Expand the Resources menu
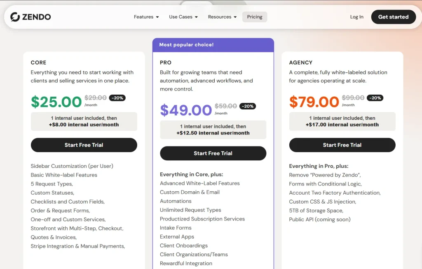 coord(222,17)
